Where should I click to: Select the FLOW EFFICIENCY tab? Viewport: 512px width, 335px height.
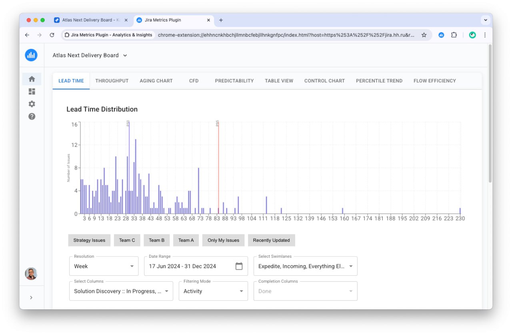[x=435, y=81]
